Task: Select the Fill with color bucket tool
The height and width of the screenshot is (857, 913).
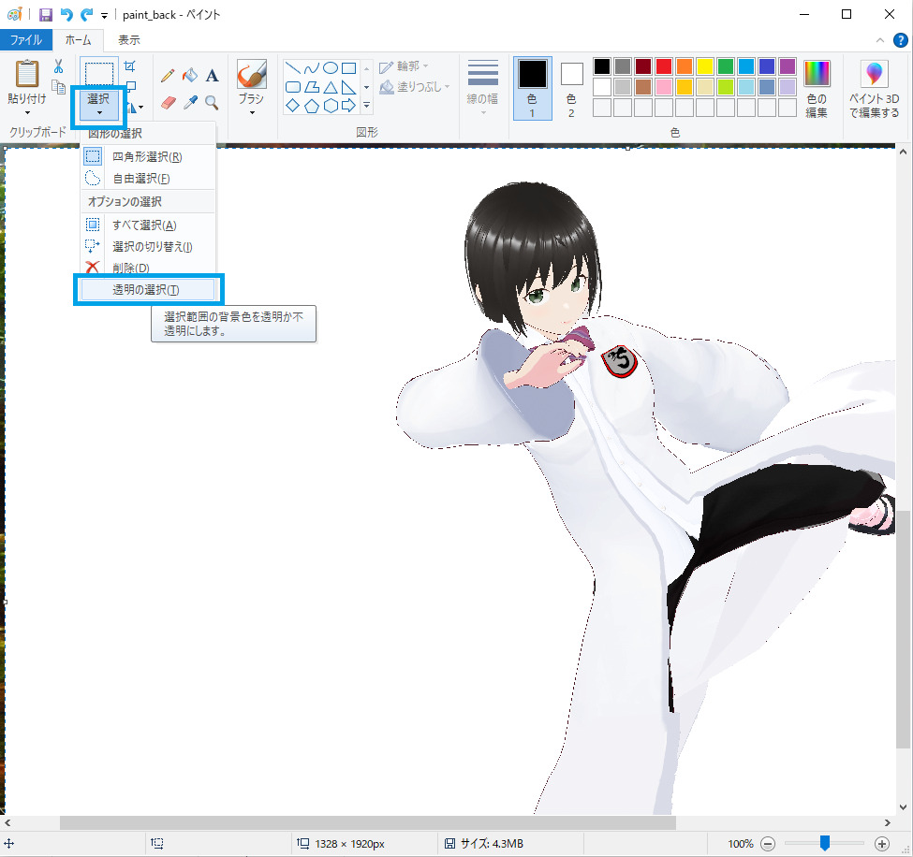Action: pyautogui.click(x=190, y=75)
